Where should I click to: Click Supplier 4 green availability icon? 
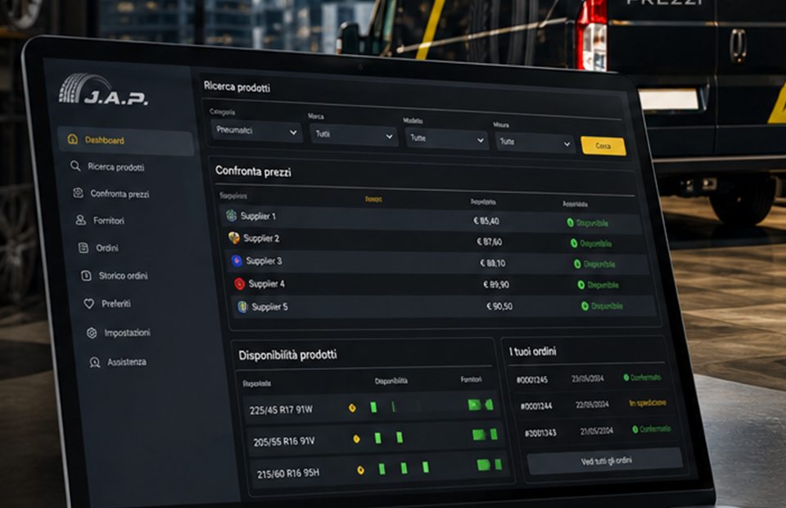coord(581,285)
